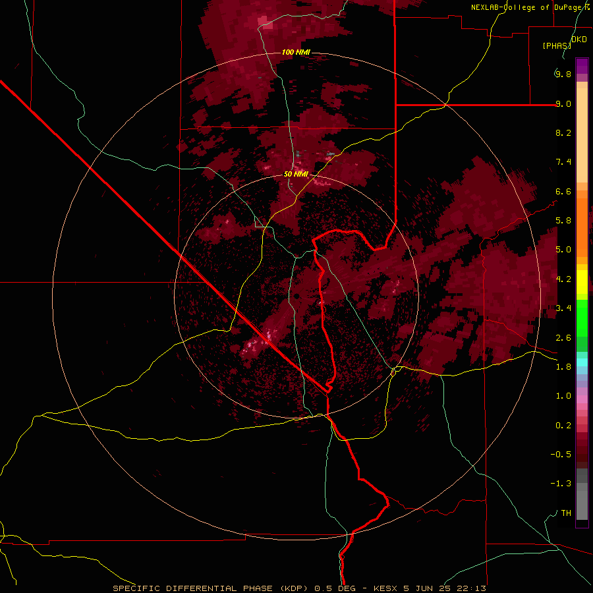Select the 0.2 scale label
The height and width of the screenshot is (593, 593).
click(563, 426)
